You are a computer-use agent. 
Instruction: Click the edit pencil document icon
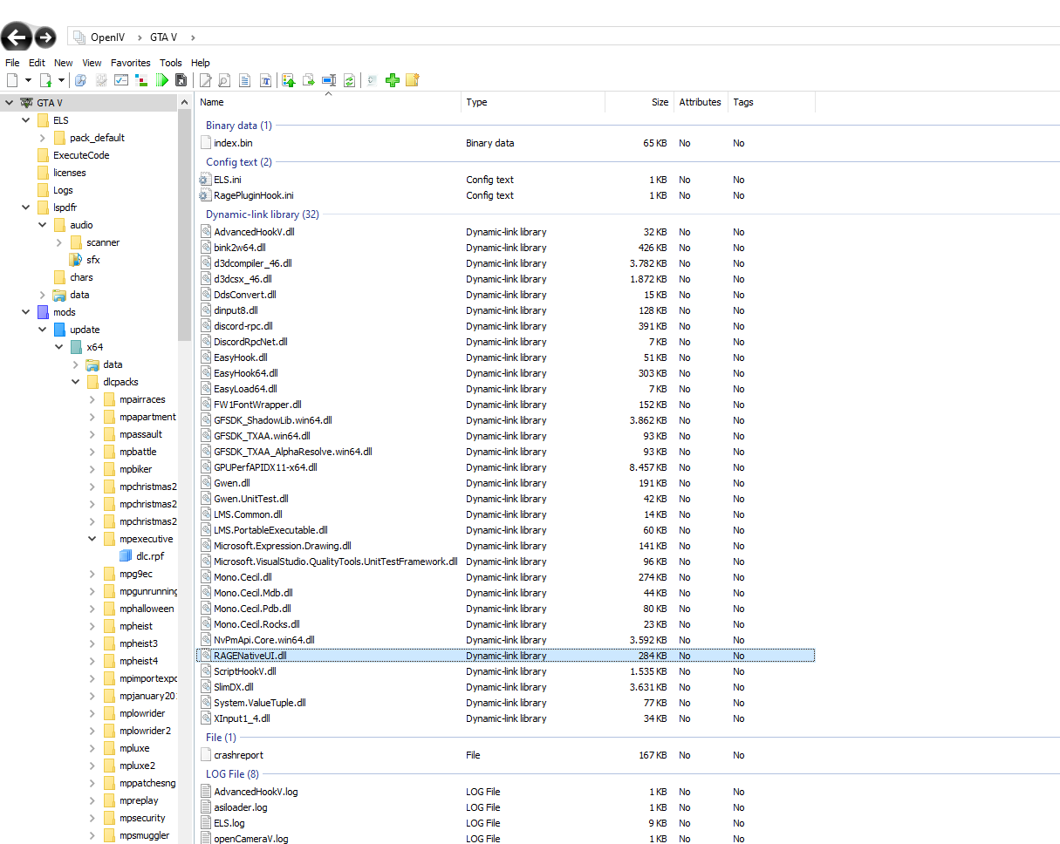tap(206, 80)
